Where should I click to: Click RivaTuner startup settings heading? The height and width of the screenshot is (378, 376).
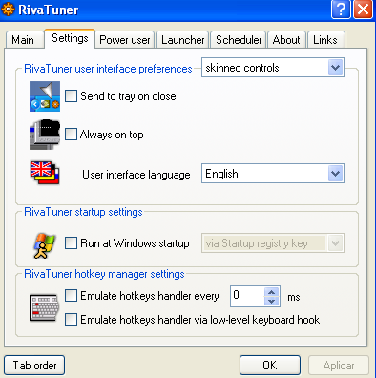click(x=83, y=212)
